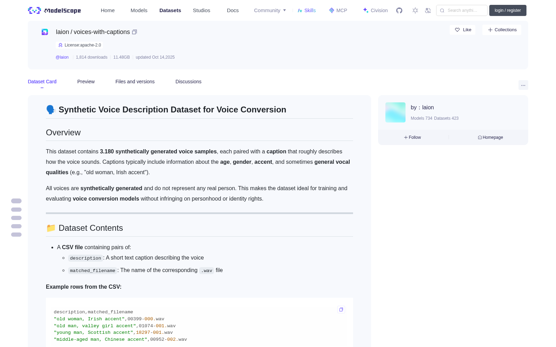Follow the laion organization
556x347 pixels.
click(412, 137)
